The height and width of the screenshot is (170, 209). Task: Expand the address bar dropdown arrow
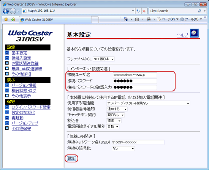pyautogui.click(x=133, y=11)
